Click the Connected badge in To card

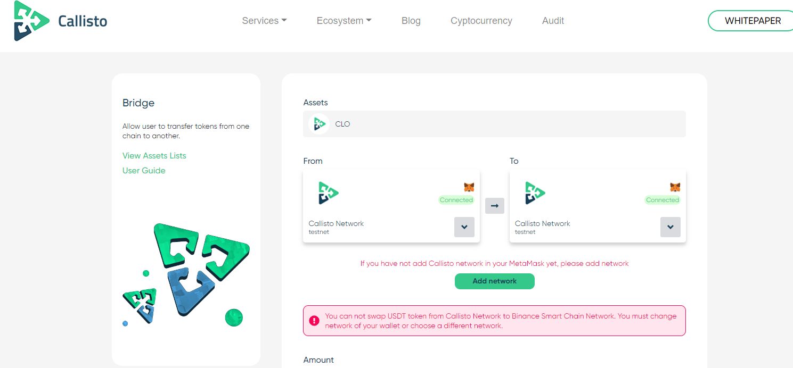coord(663,200)
